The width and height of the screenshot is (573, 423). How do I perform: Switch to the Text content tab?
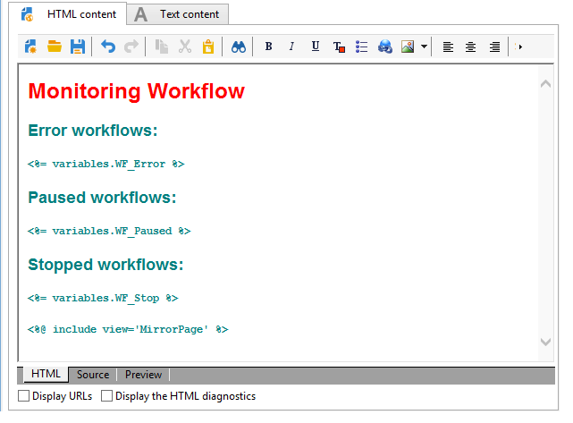pyautogui.click(x=178, y=14)
